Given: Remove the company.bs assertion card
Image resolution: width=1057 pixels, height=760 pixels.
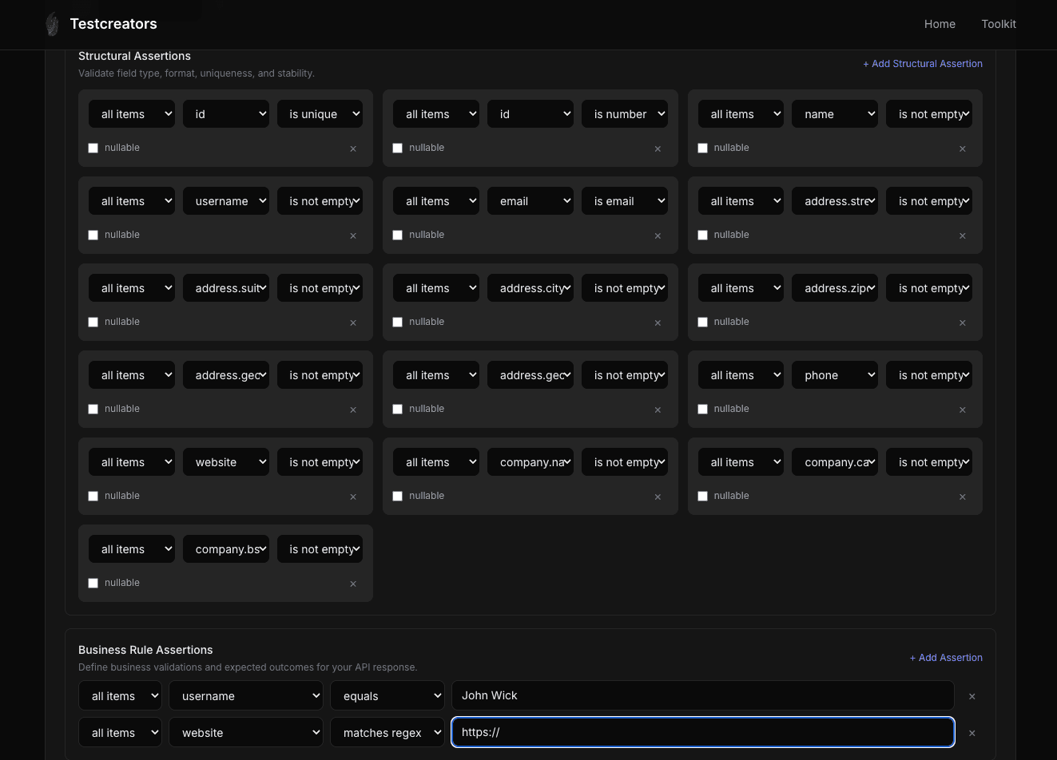Looking at the screenshot, I should [353, 584].
